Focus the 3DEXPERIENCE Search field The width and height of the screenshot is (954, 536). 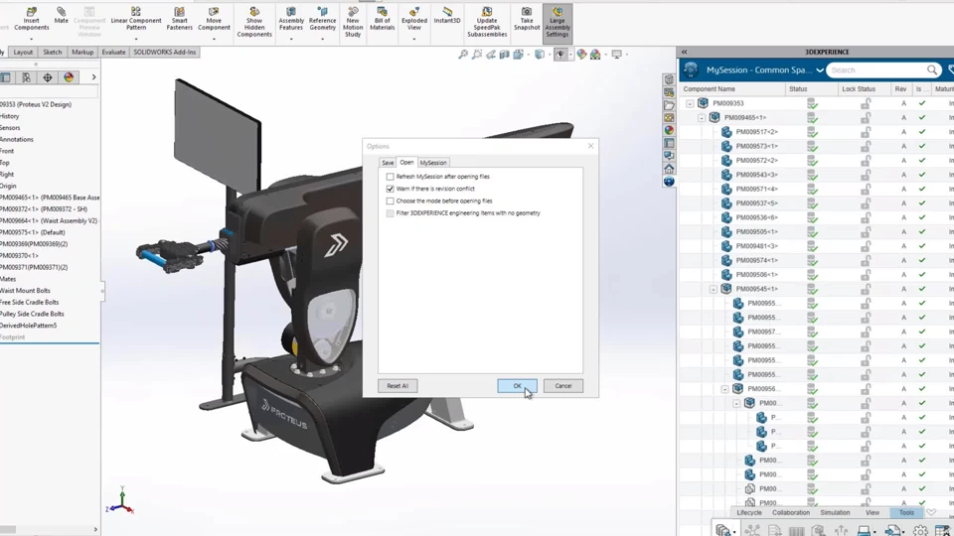(876, 69)
